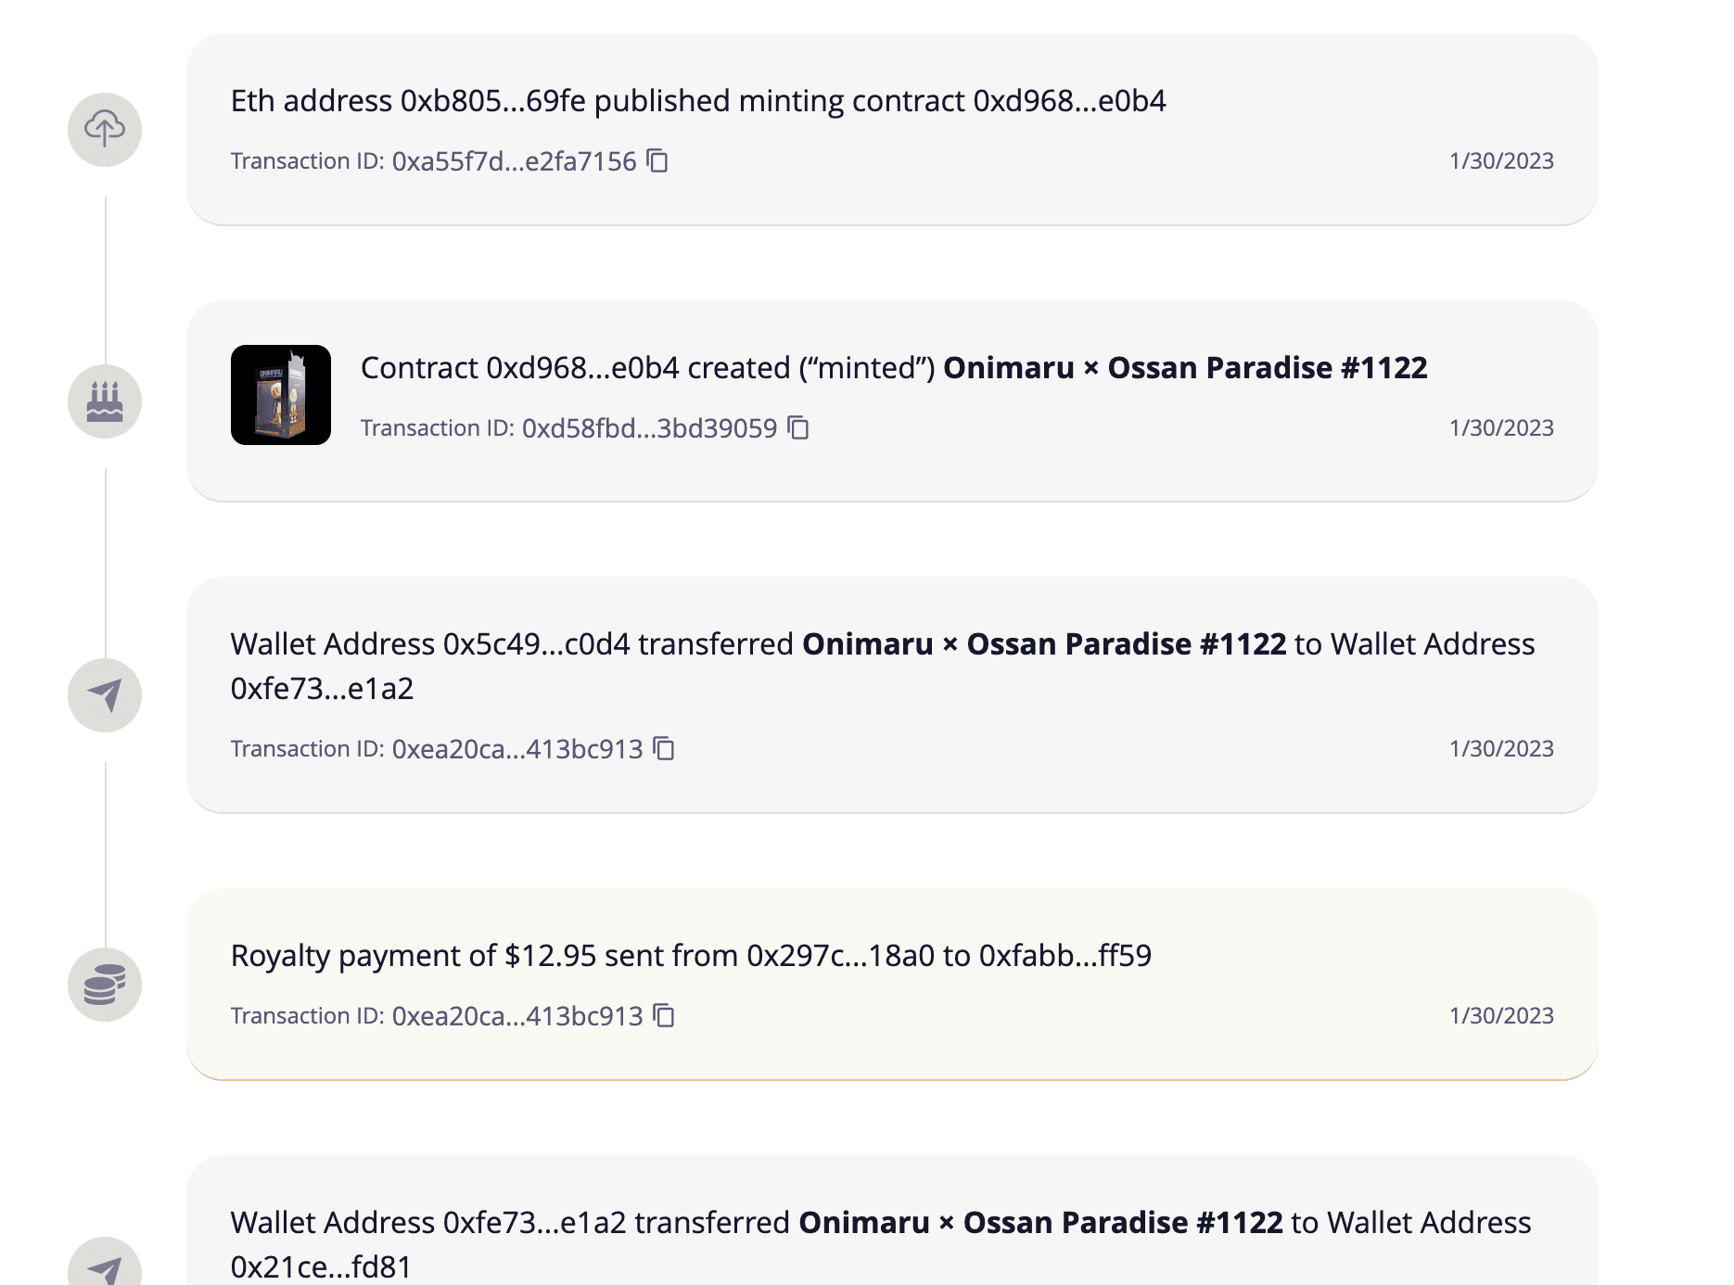Image resolution: width=1734 pixels, height=1285 pixels.
Task: Open transfer transaction link 0xea20ca...413bc913
Action: pos(517,749)
